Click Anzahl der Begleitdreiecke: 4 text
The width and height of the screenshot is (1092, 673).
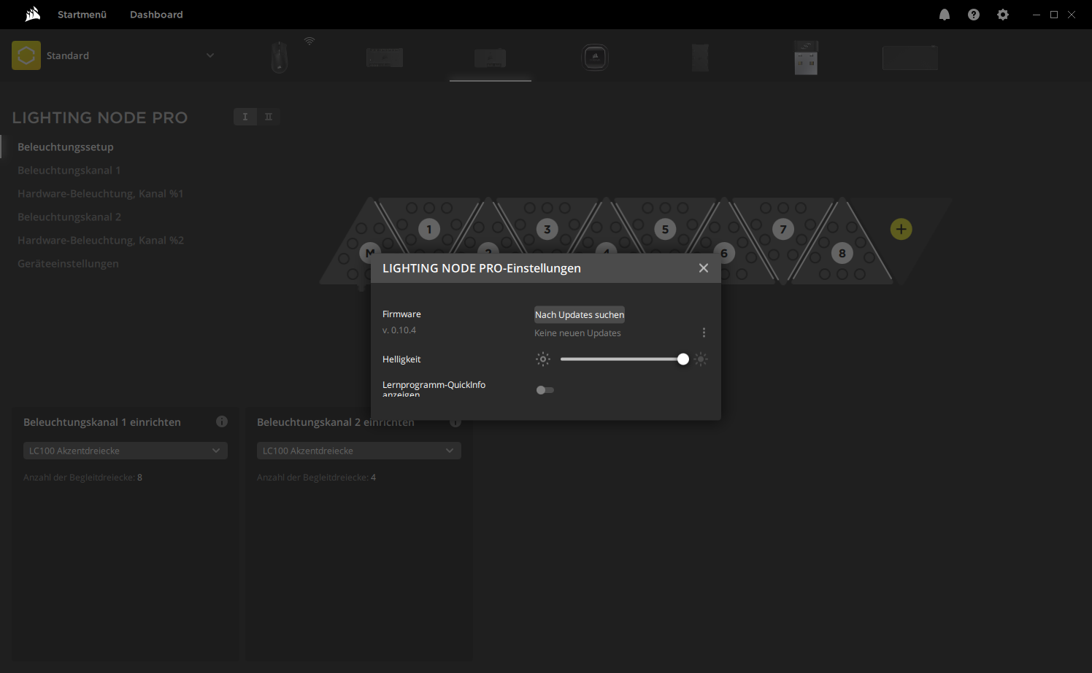317,478
